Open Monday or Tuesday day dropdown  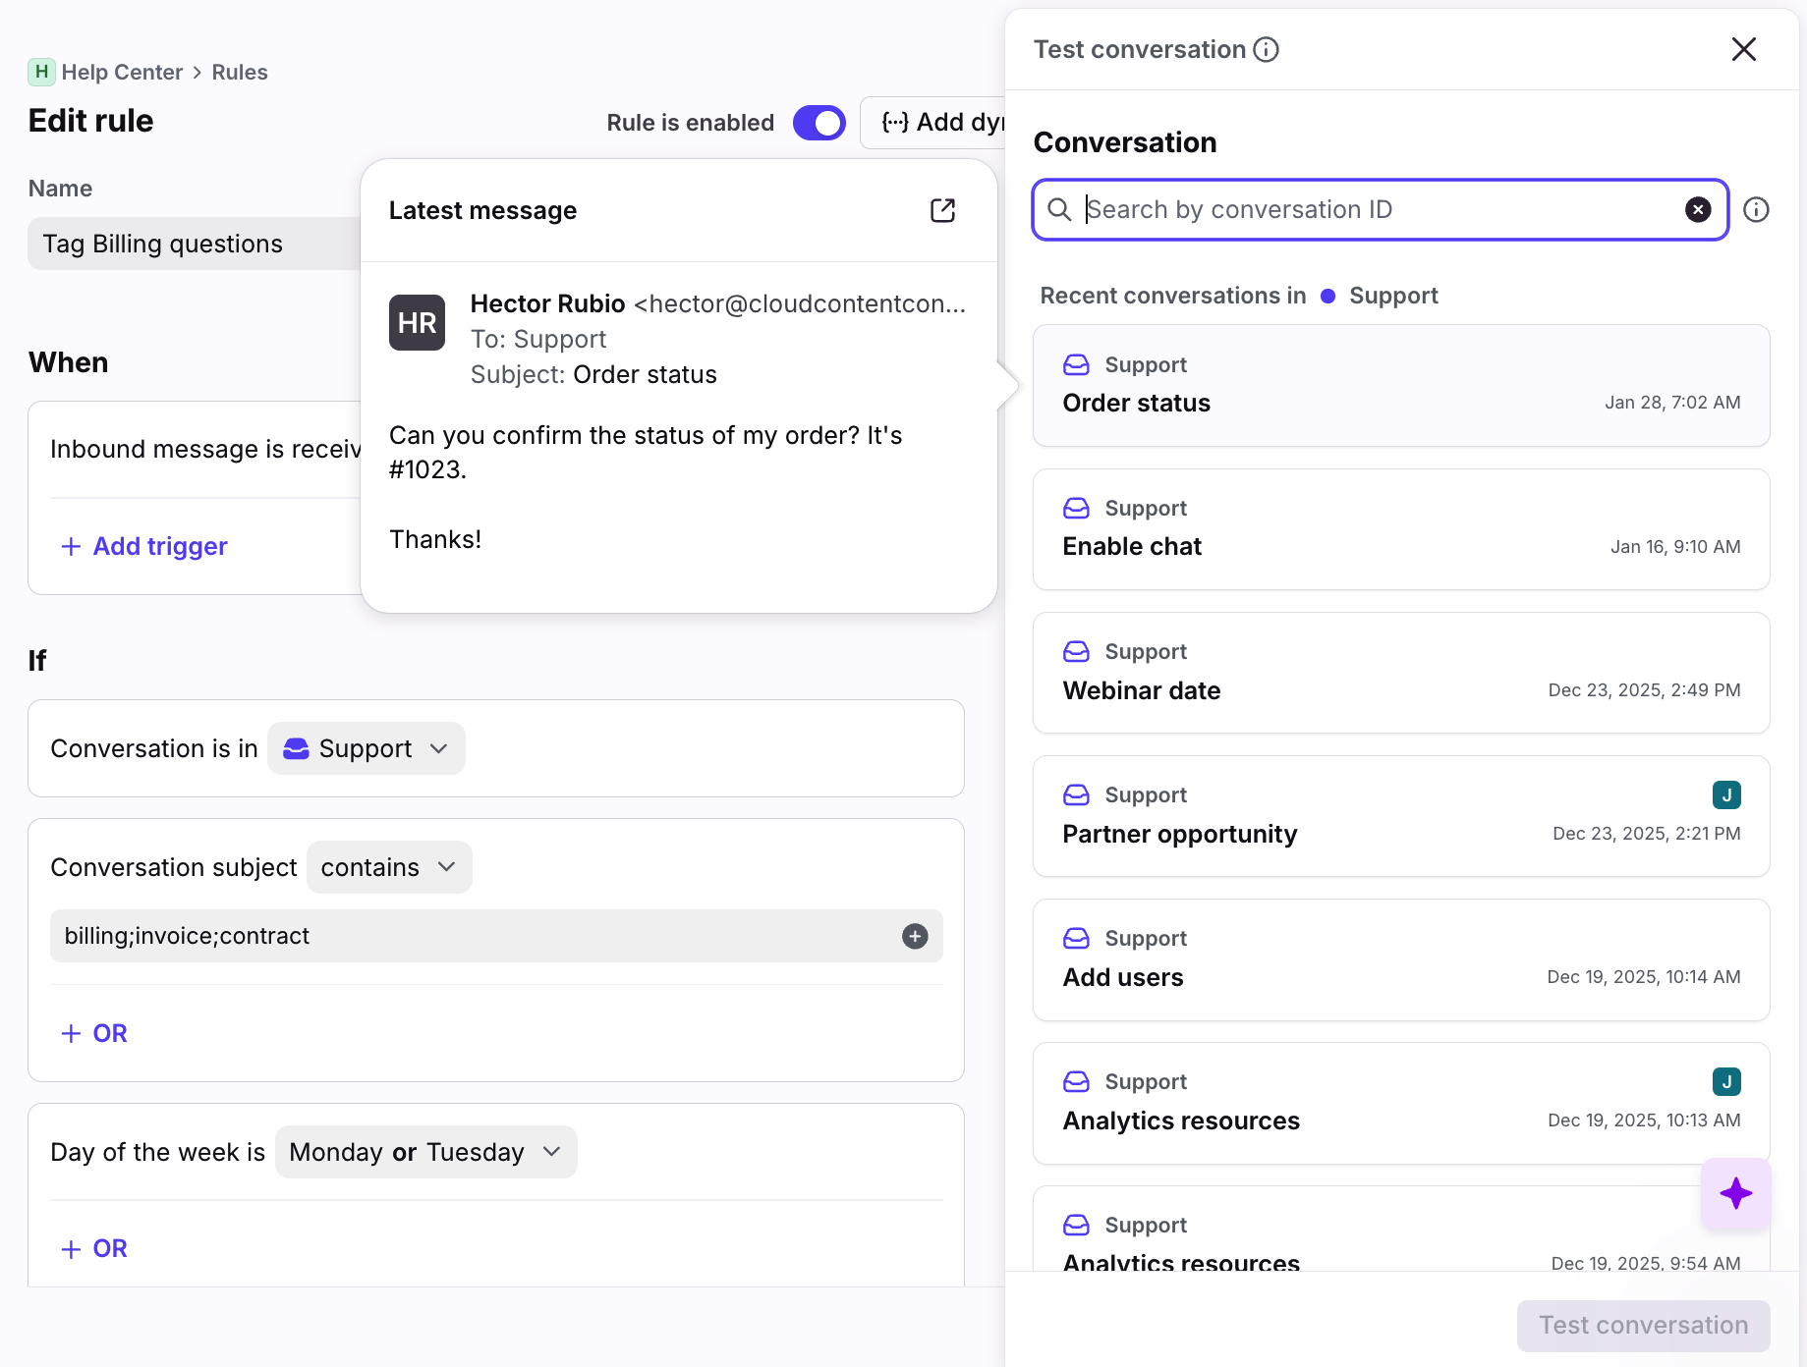(x=425, y=1152)
